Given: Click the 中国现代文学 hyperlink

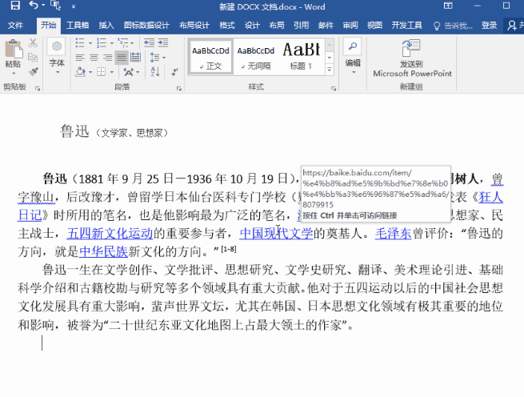Looking at the screenshot, I should (276, 233).
